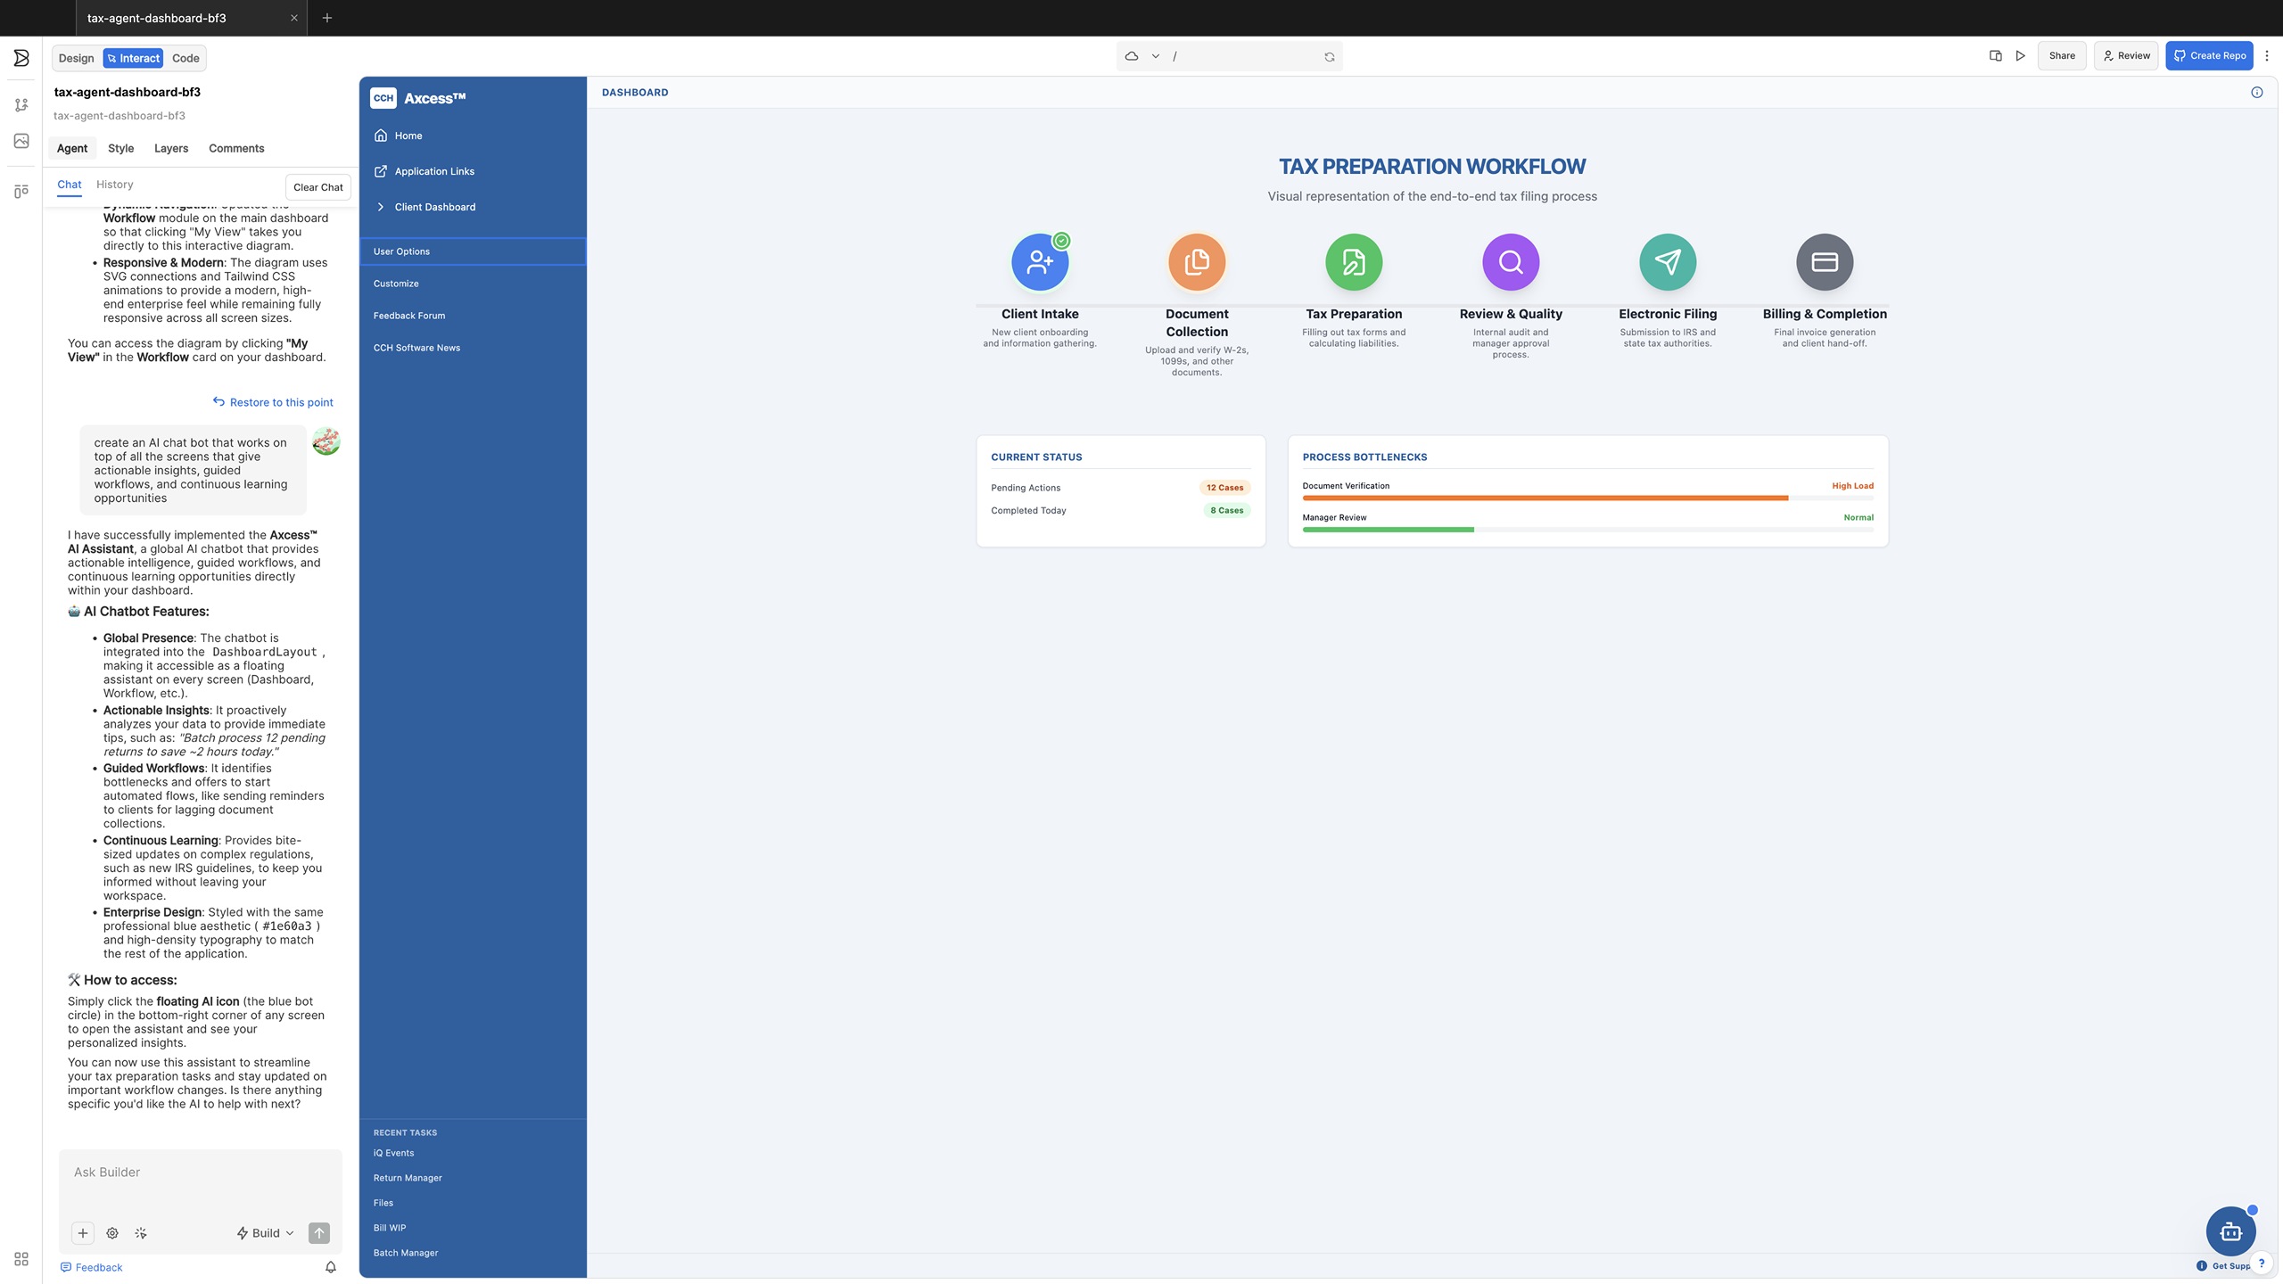Screen dimensions: 2283x1284
Task: Click the Create Repo button
Action: pos(2208,55)
